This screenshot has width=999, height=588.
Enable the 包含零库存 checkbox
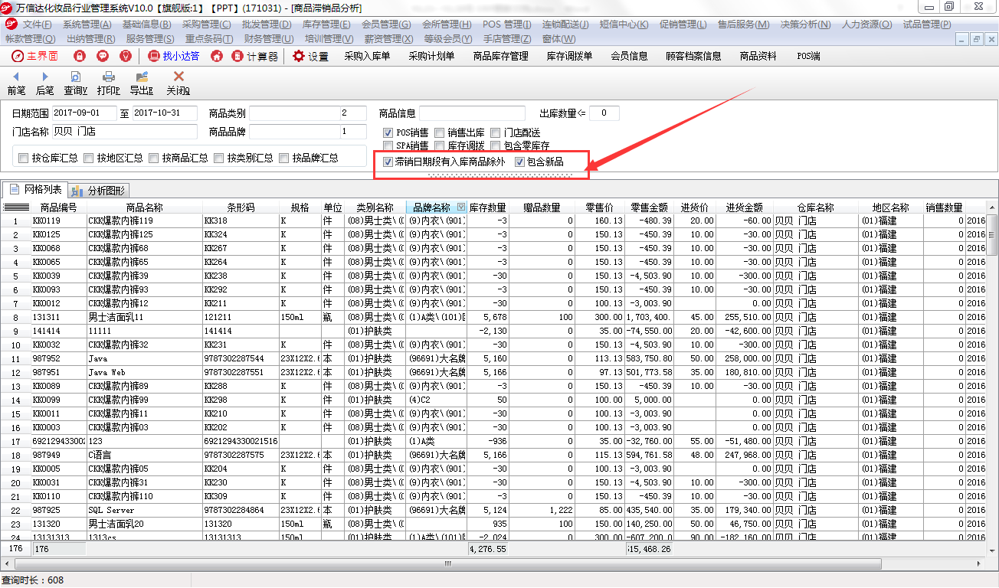coord(496,145)
